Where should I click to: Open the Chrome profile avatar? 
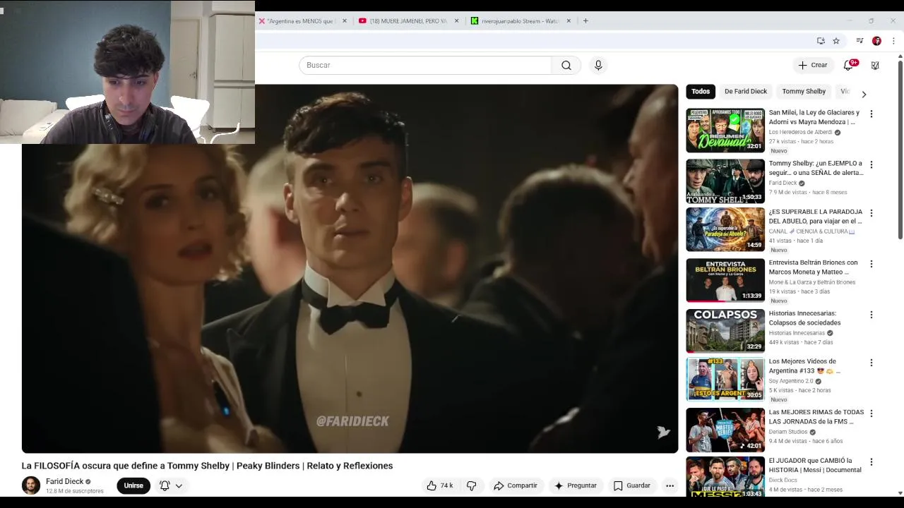click(x=876, y=41)
